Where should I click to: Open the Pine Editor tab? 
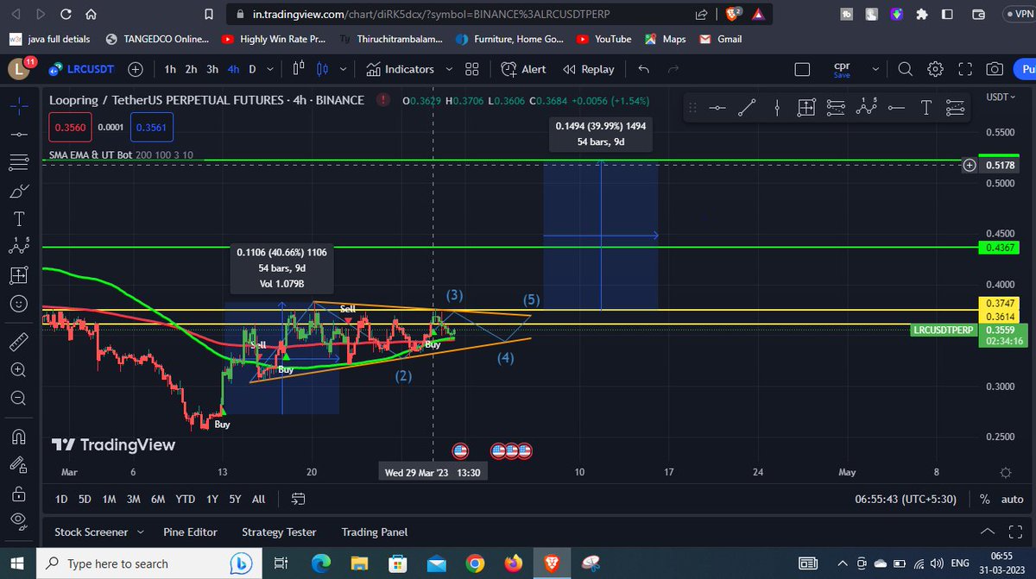(x=190, y=532)
